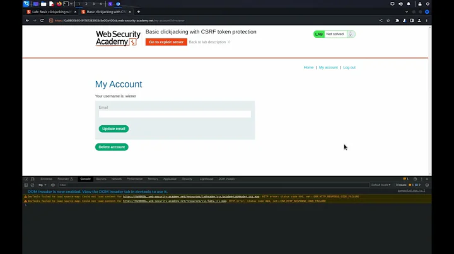Click the Chromium taskbar window icon
The image size is (454, 254).
tap(118, 4)
